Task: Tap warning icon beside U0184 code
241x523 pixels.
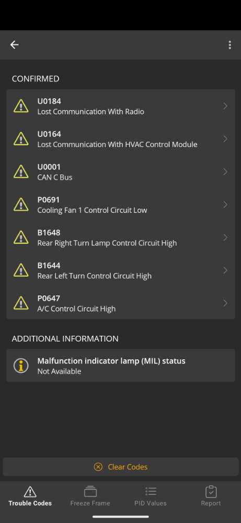Action: click(21, 106)
